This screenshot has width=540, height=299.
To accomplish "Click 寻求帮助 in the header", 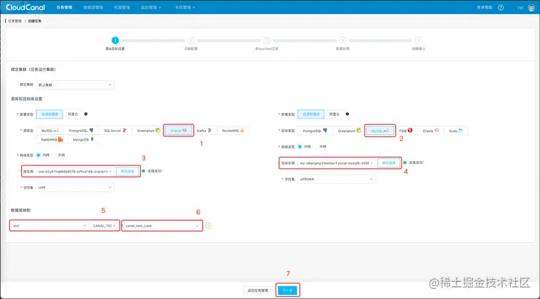I will pos(484,7).
